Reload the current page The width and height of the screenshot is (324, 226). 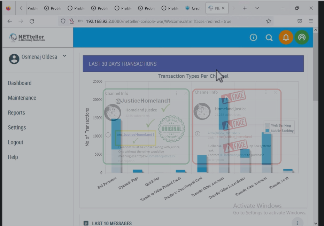coord(32,21)
